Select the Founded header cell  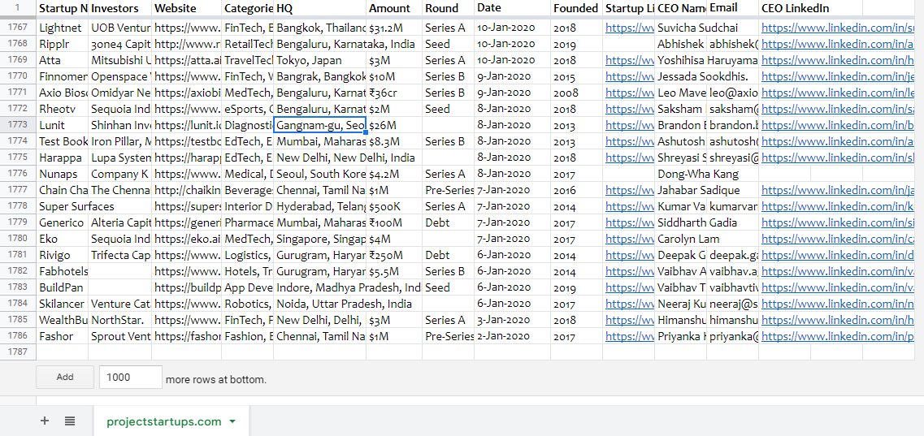tap(576, 8)
